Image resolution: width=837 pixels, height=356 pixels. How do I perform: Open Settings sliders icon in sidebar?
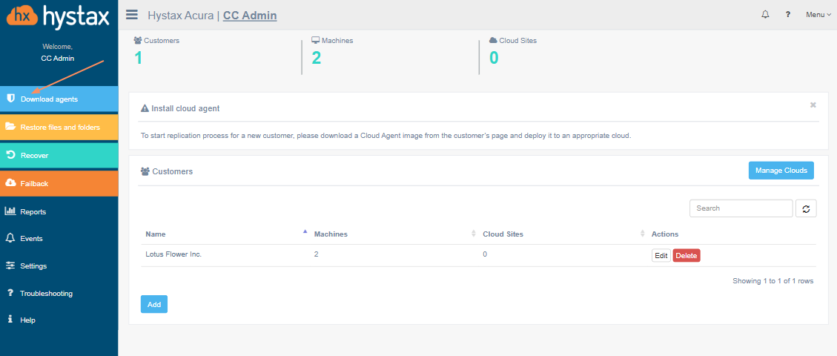pos(10,266)
